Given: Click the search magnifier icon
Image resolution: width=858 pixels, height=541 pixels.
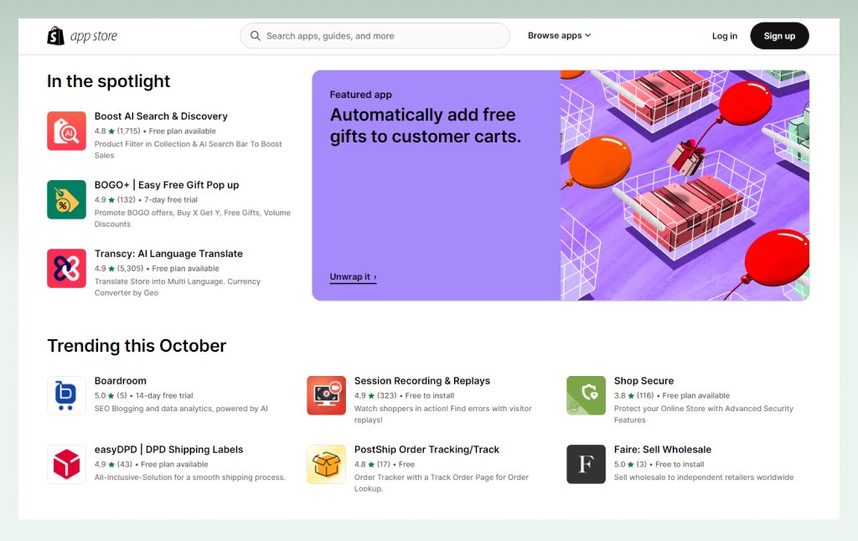Looking at the screenshot, I should [255, 35].
